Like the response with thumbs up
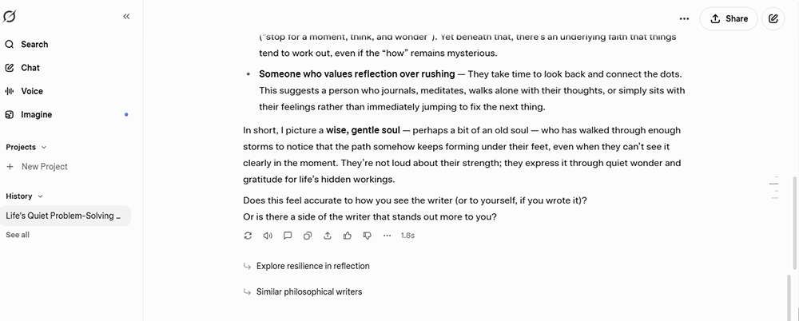This screenshot has height=321, width=799. (x=348, y=236)
